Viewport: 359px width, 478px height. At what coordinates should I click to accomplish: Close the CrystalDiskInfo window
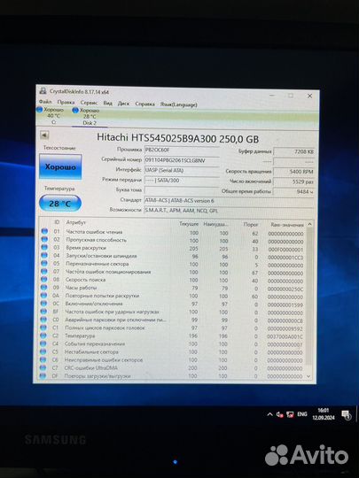(x=309, y=96)
